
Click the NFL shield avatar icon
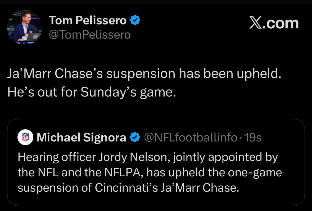25,137
